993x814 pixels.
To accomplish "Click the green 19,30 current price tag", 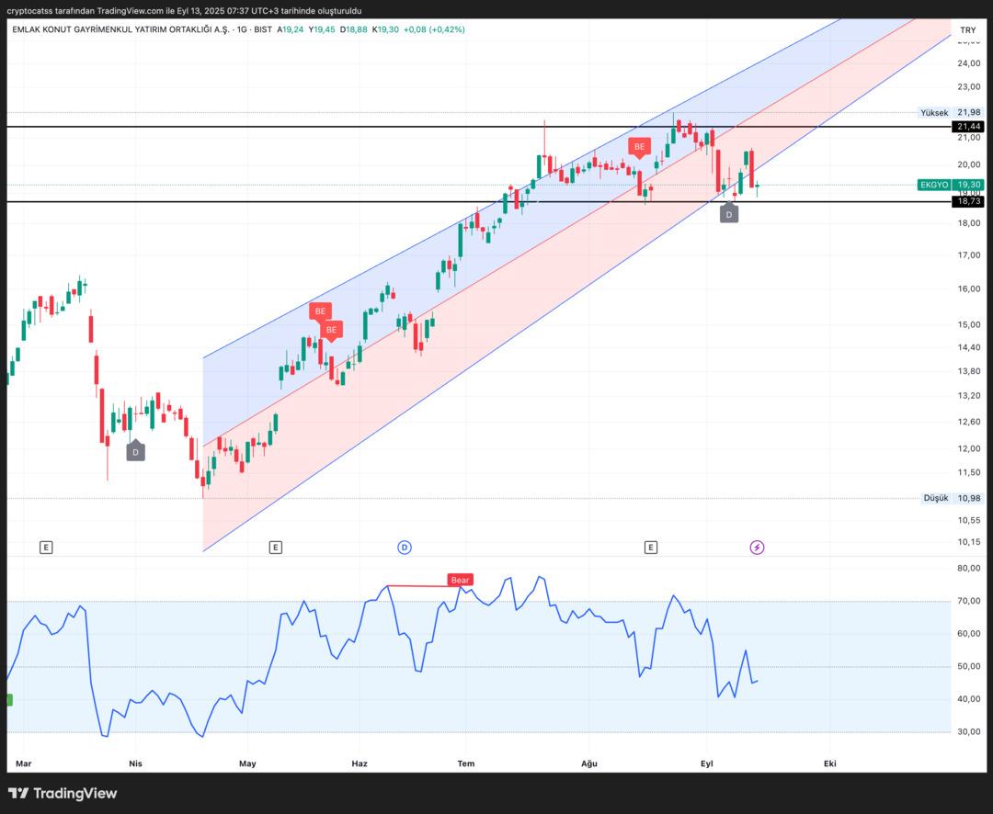I will point(969,185).
